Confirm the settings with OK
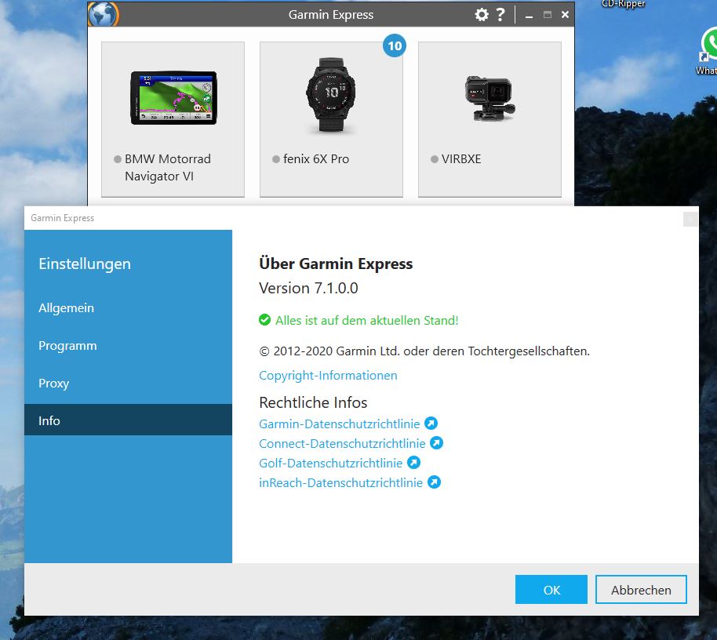Screen dimensions: 717x640 (x=551, y=590)
